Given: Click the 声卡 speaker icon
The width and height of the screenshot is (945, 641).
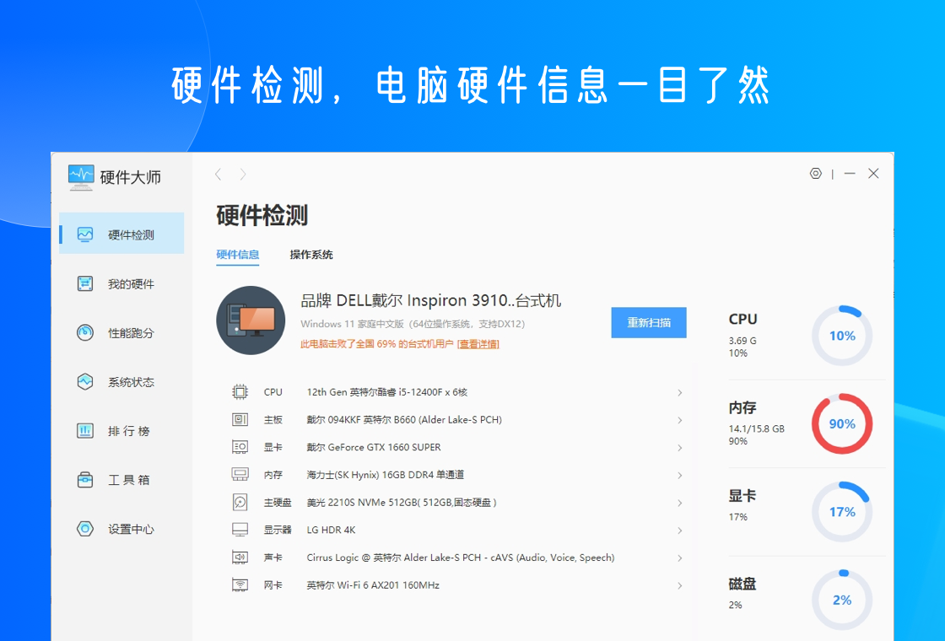Looking at the screenshot, I should [240, 558].
